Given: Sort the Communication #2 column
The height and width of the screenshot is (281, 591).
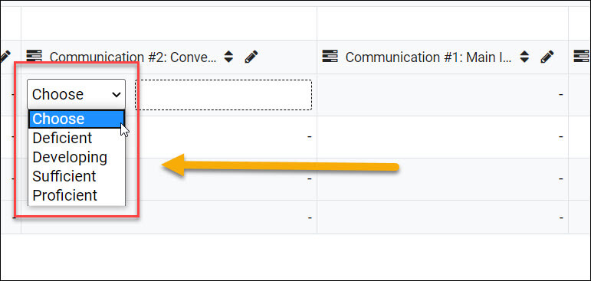Looking at the screenshot, I should tap(228, 57).
